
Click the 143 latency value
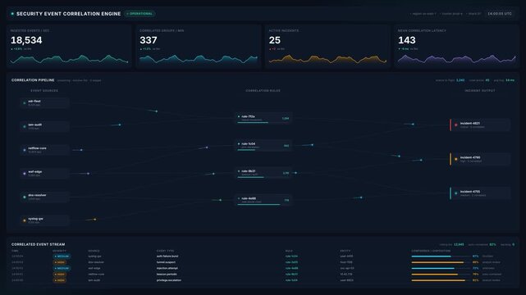tap(406, 40)
